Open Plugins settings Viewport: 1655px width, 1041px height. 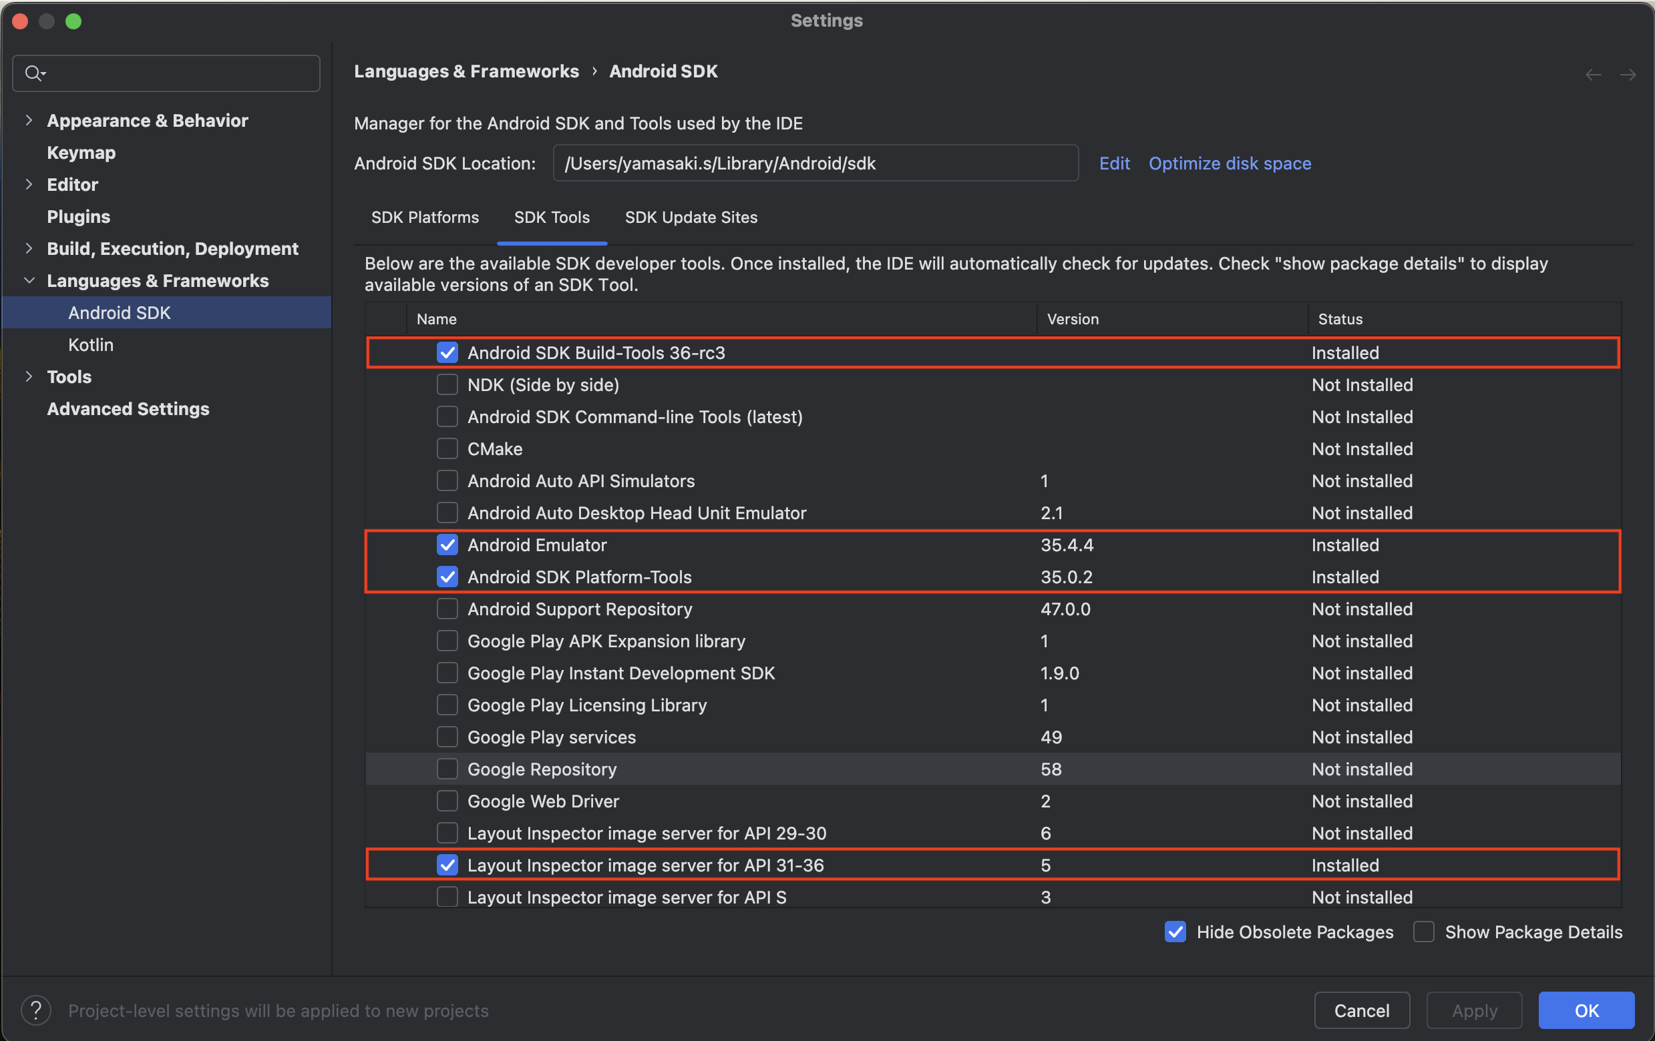(78, 216)
